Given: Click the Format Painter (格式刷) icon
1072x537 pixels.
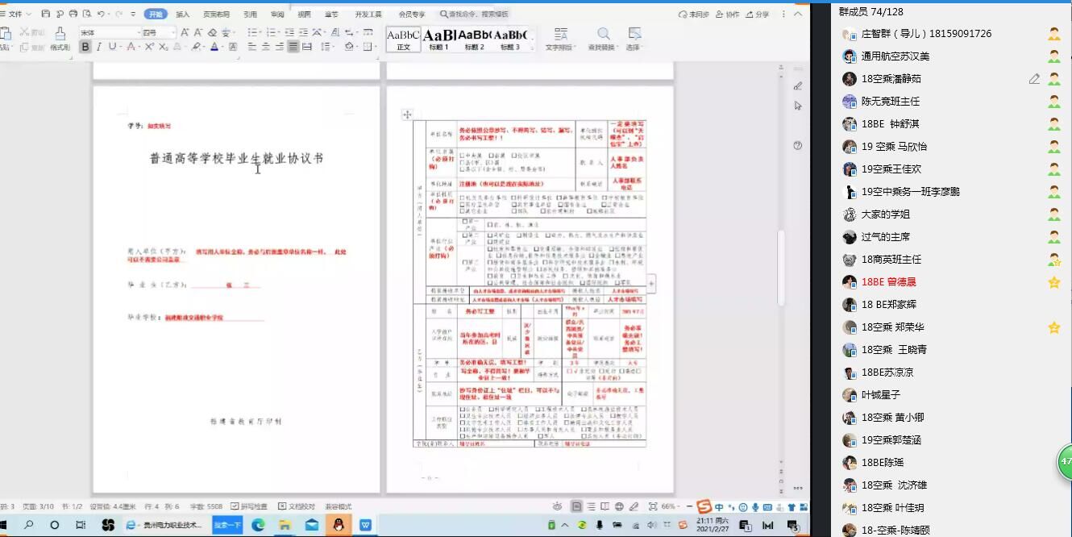Looking at the screenshot, I should (x=60, y=38).
